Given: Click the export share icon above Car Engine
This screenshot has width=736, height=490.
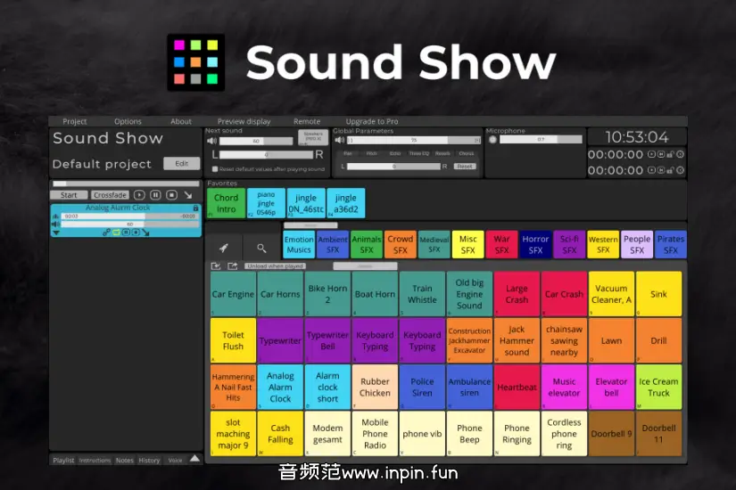Looking at the screenshot, I should coord(232,265).
